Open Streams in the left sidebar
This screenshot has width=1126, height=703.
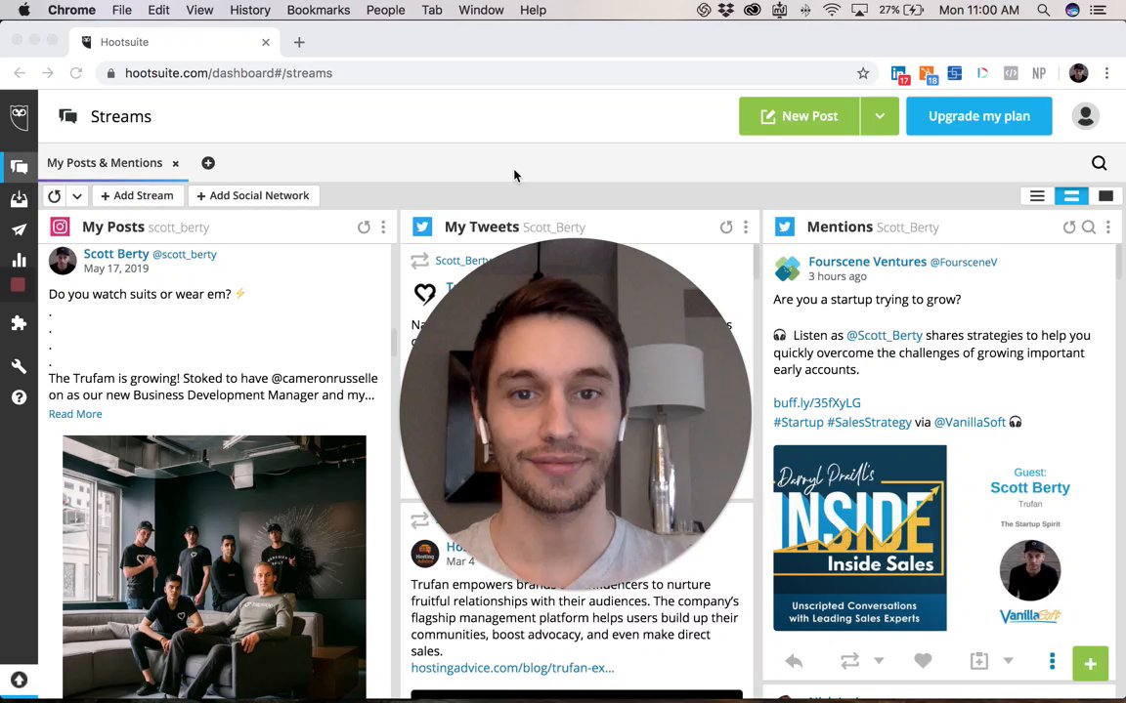click(x=20, y=167)
